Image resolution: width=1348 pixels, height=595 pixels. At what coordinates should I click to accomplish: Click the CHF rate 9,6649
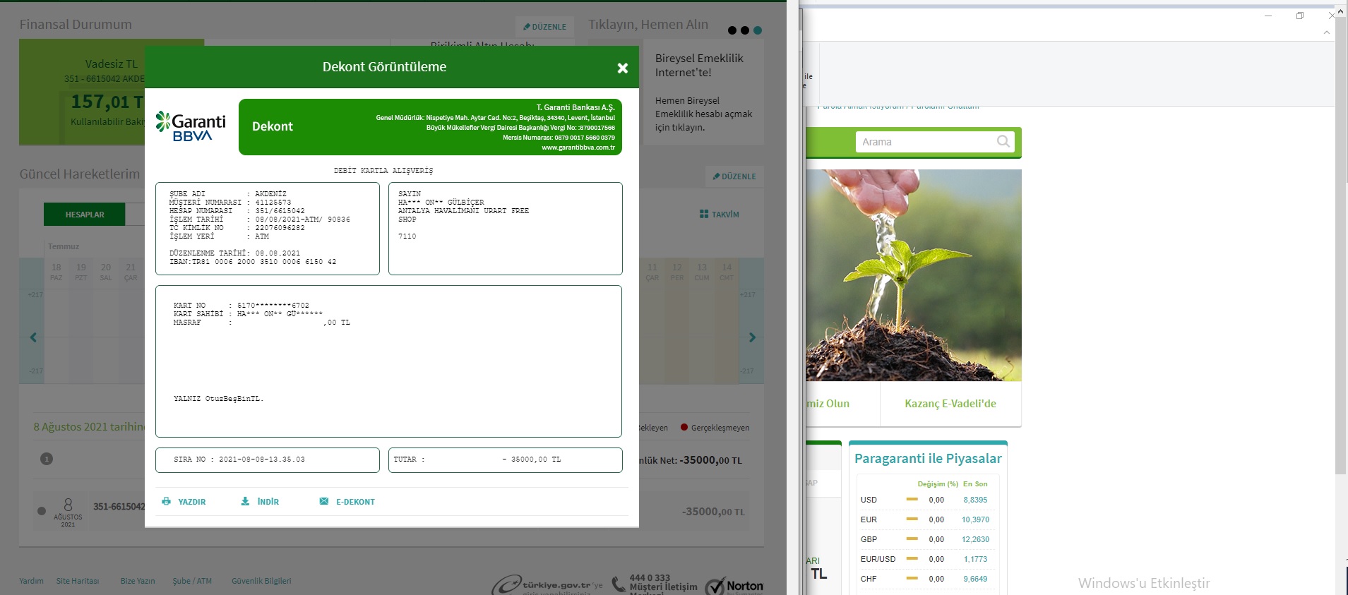pyautogui.click(x=975, y=579)
